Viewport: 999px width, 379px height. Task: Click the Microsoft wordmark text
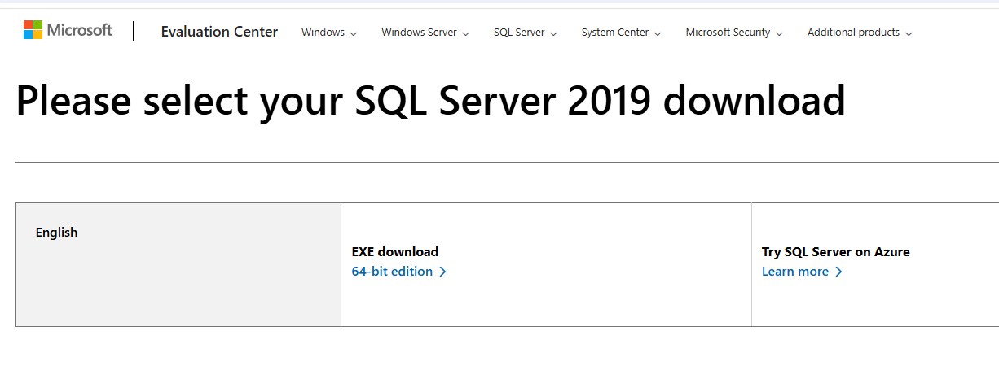coord(79,30)
